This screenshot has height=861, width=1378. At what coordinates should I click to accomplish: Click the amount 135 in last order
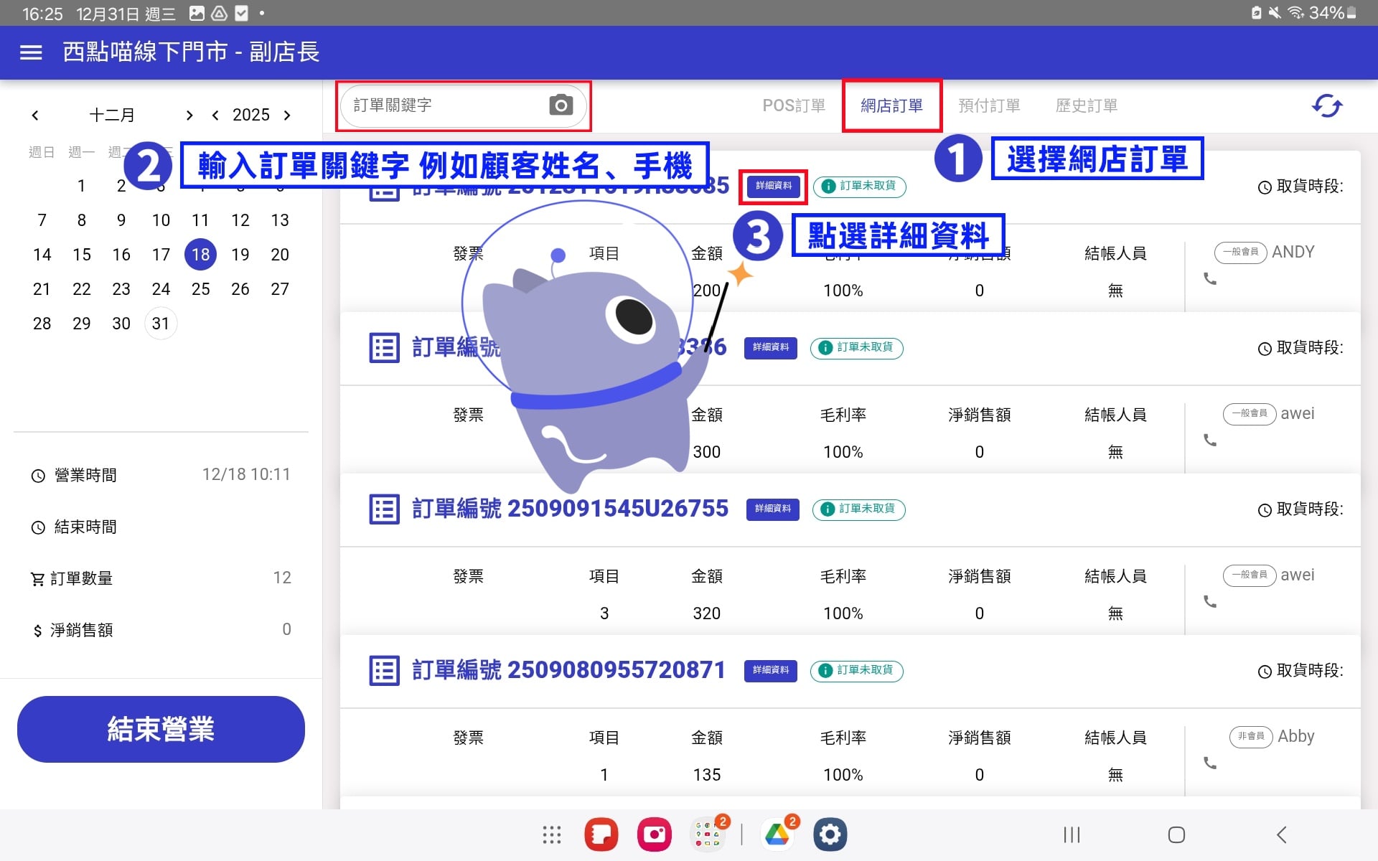[707, 775]
